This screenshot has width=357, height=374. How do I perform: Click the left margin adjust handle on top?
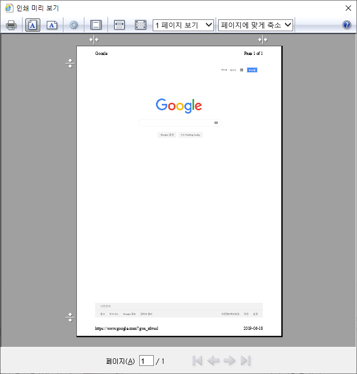pyautogui.click(x=94, y=40)
